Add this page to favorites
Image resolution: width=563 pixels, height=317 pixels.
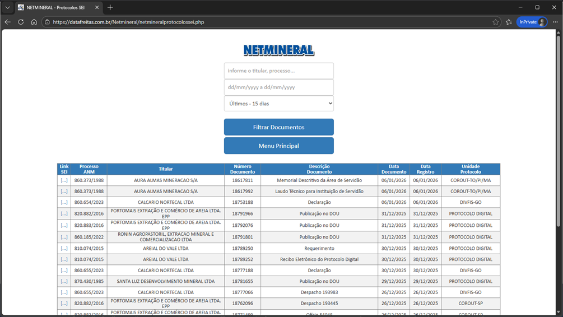496,22
